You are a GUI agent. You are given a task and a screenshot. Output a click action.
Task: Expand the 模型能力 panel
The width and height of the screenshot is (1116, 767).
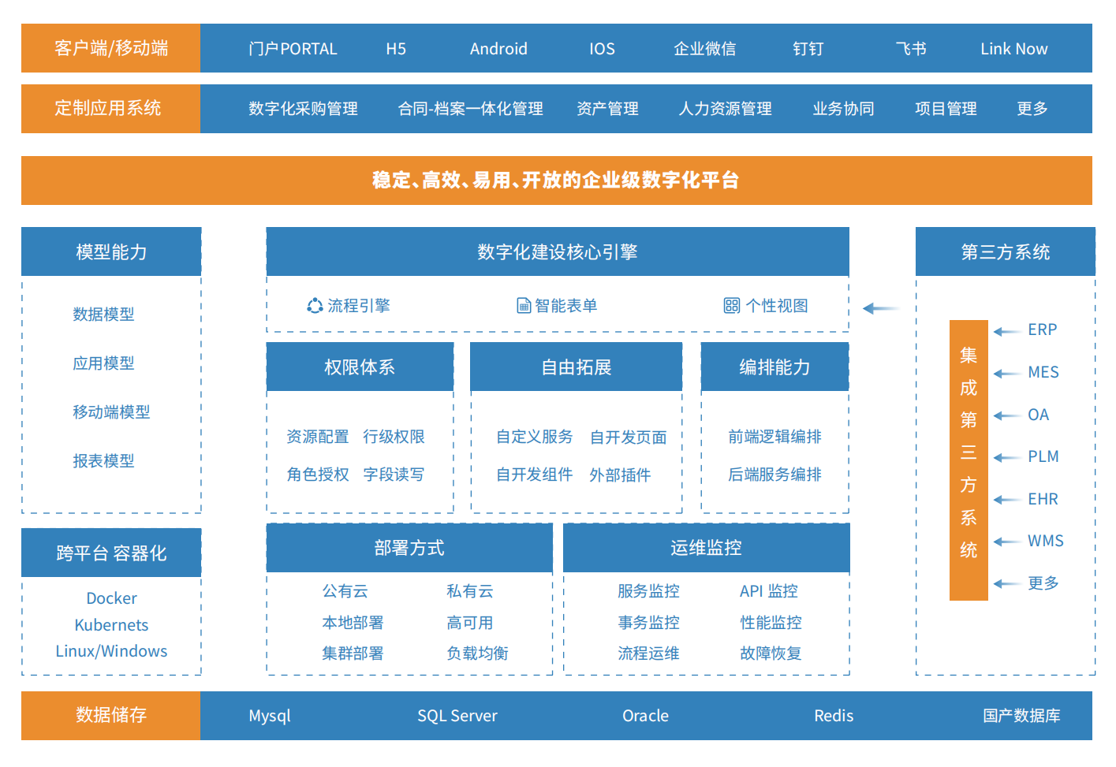111,251
